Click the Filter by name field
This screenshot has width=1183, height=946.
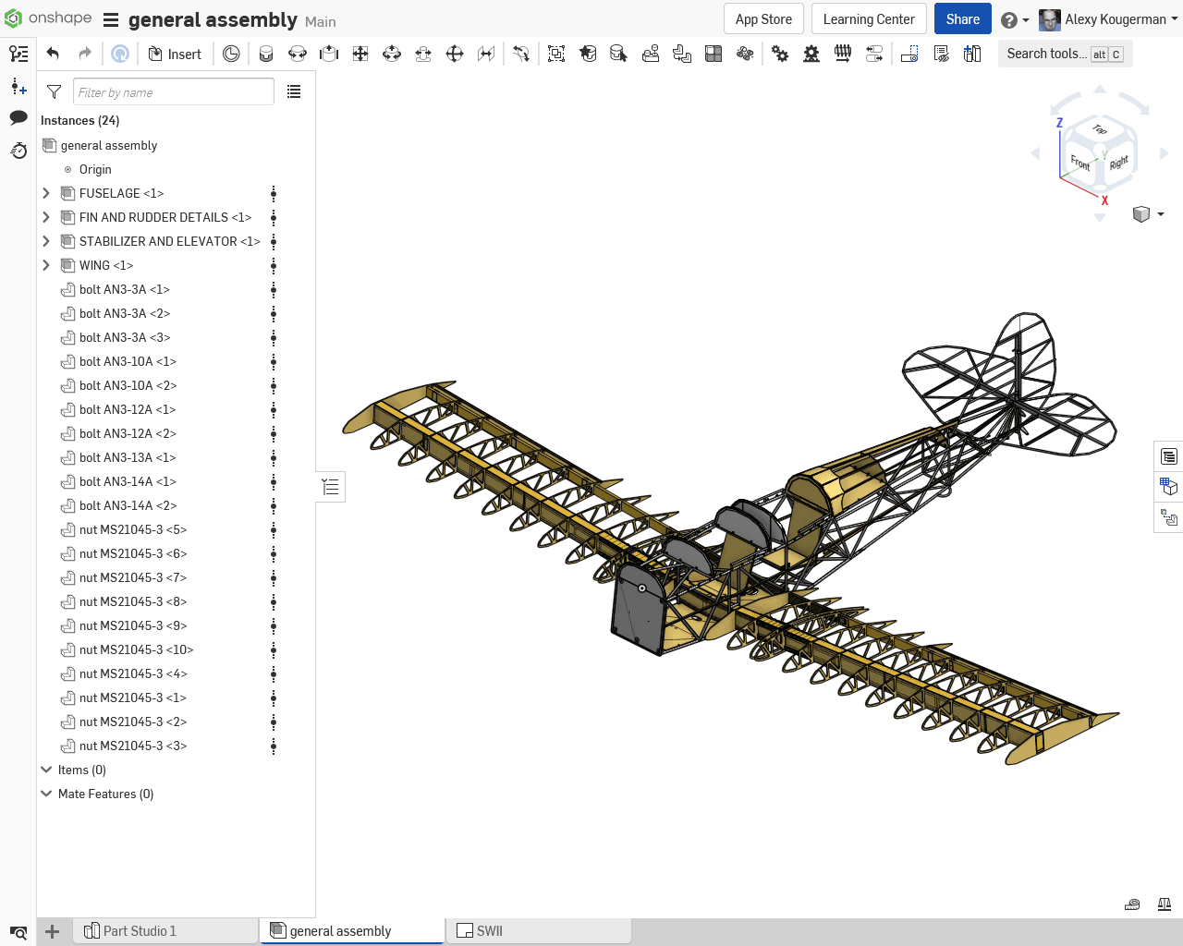click(x=173, y=91)
